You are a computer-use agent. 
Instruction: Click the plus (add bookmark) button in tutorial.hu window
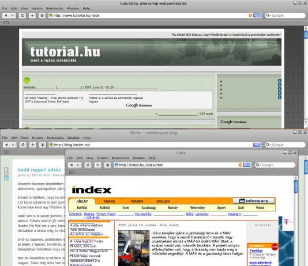coord(32,16)
